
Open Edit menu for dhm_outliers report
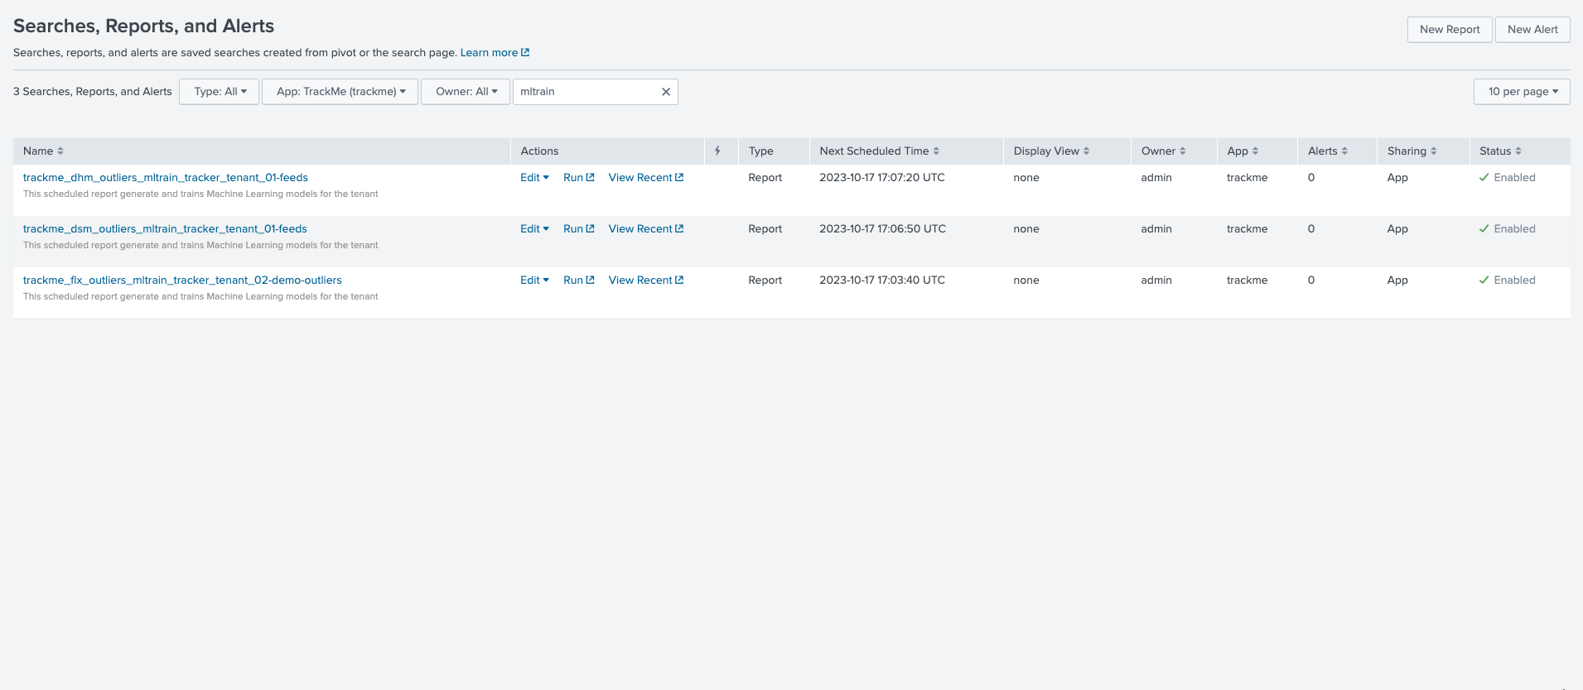coord(534,178)
